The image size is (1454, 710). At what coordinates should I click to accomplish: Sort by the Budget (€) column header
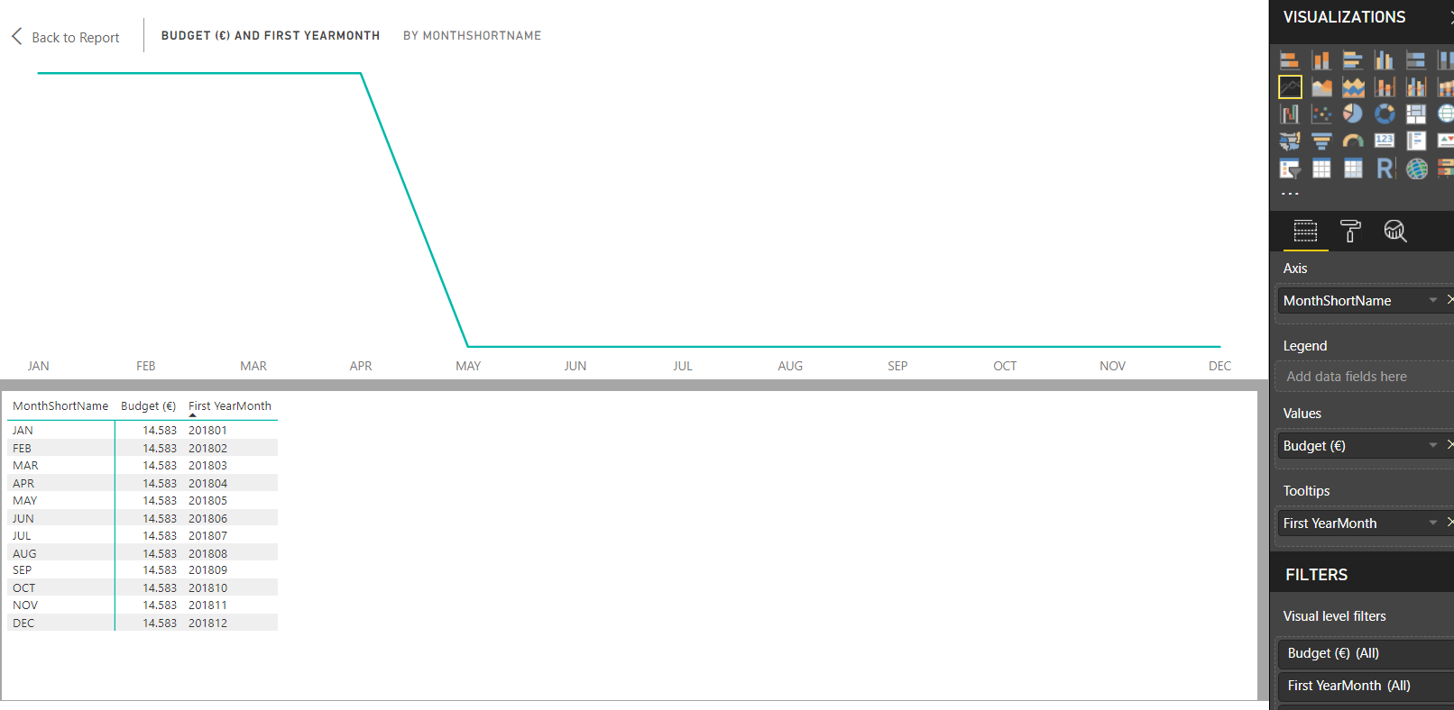point(149,406)
